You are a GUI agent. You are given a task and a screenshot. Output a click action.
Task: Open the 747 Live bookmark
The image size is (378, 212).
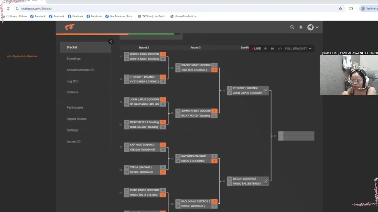(152, 16)
